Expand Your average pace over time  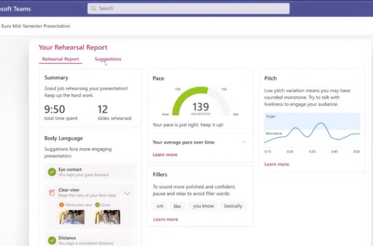pyautogui.click(x=244, y=142)
